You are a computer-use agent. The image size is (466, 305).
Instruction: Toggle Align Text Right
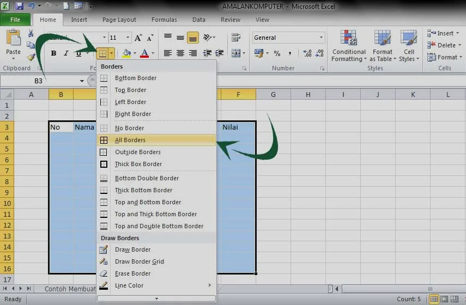tap(192, 53)
